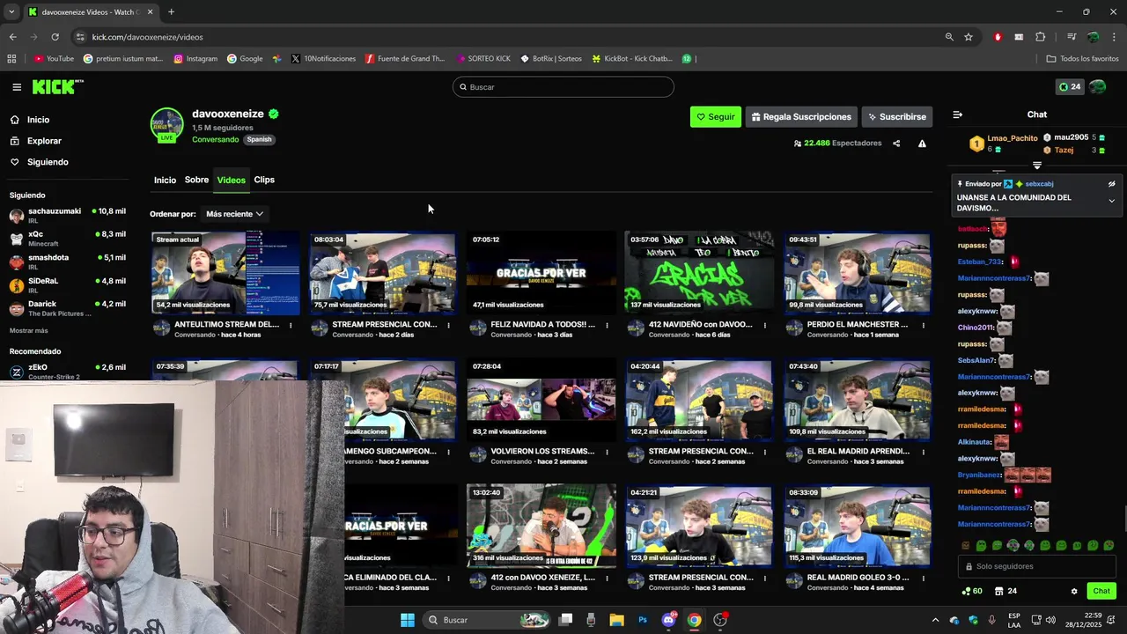This screenshot has width=1127, height=634.
Task: Expand the pinned chat message chevron
Action: tap(1111, 201)
